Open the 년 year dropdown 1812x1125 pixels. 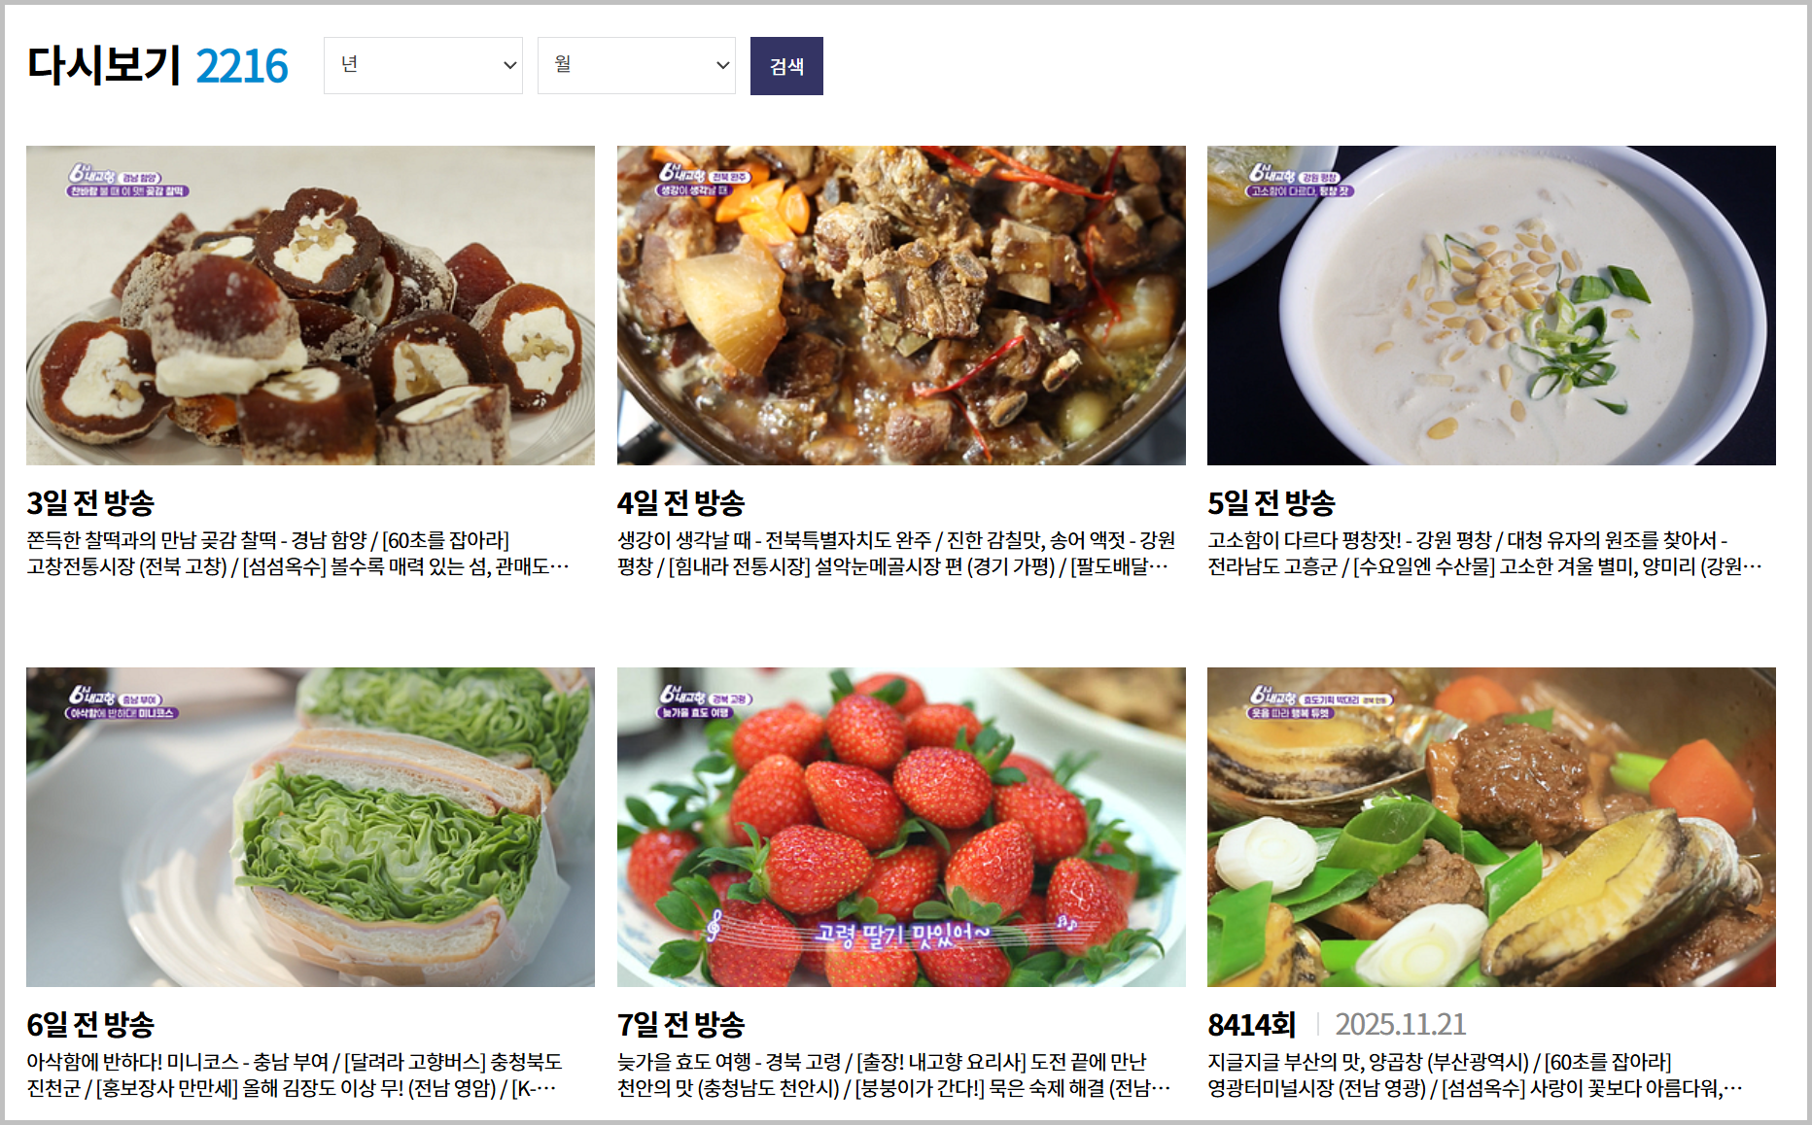coord(423,66)
